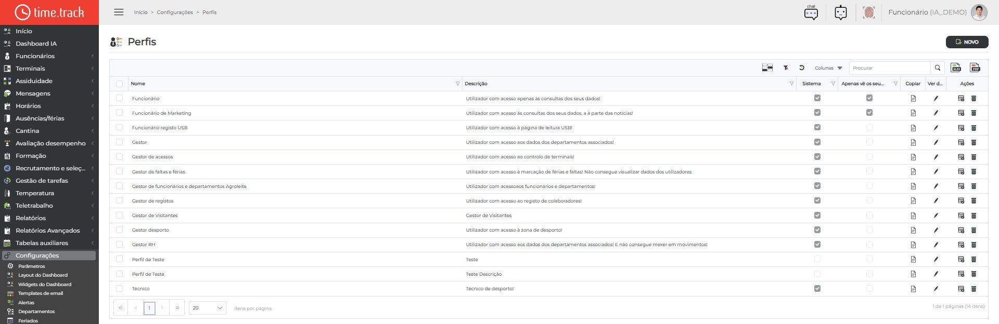Screen dimensions: 999x324
Task: Sort by the Nome column header
Action: click(x=138, y=84)
